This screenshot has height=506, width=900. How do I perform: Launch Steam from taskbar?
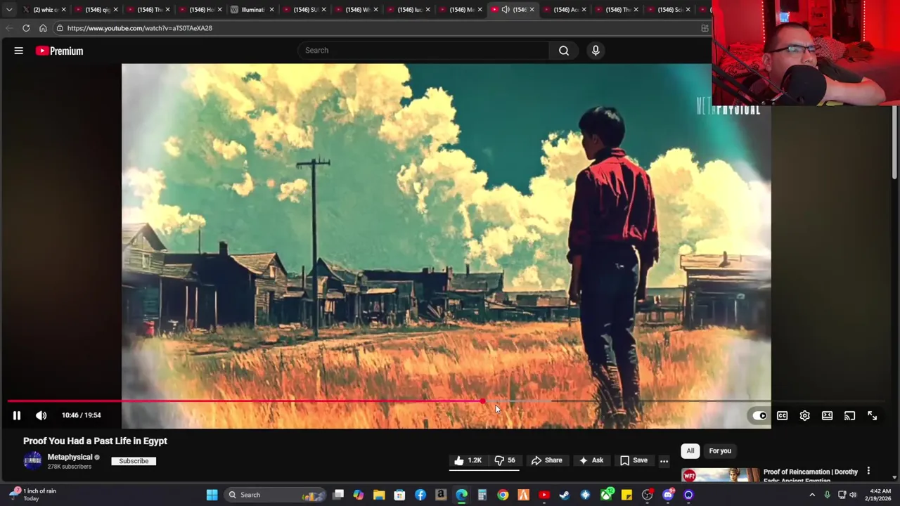pyautogui.click(x=565, y=495)
